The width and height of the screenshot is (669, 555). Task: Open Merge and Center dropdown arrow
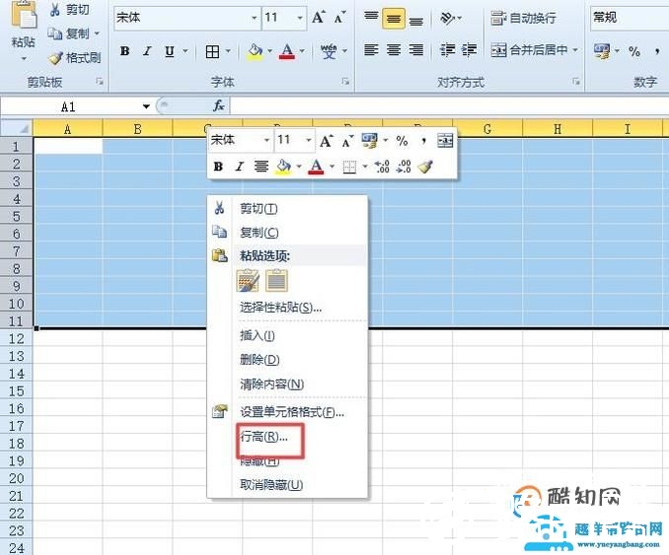(575, 50)
